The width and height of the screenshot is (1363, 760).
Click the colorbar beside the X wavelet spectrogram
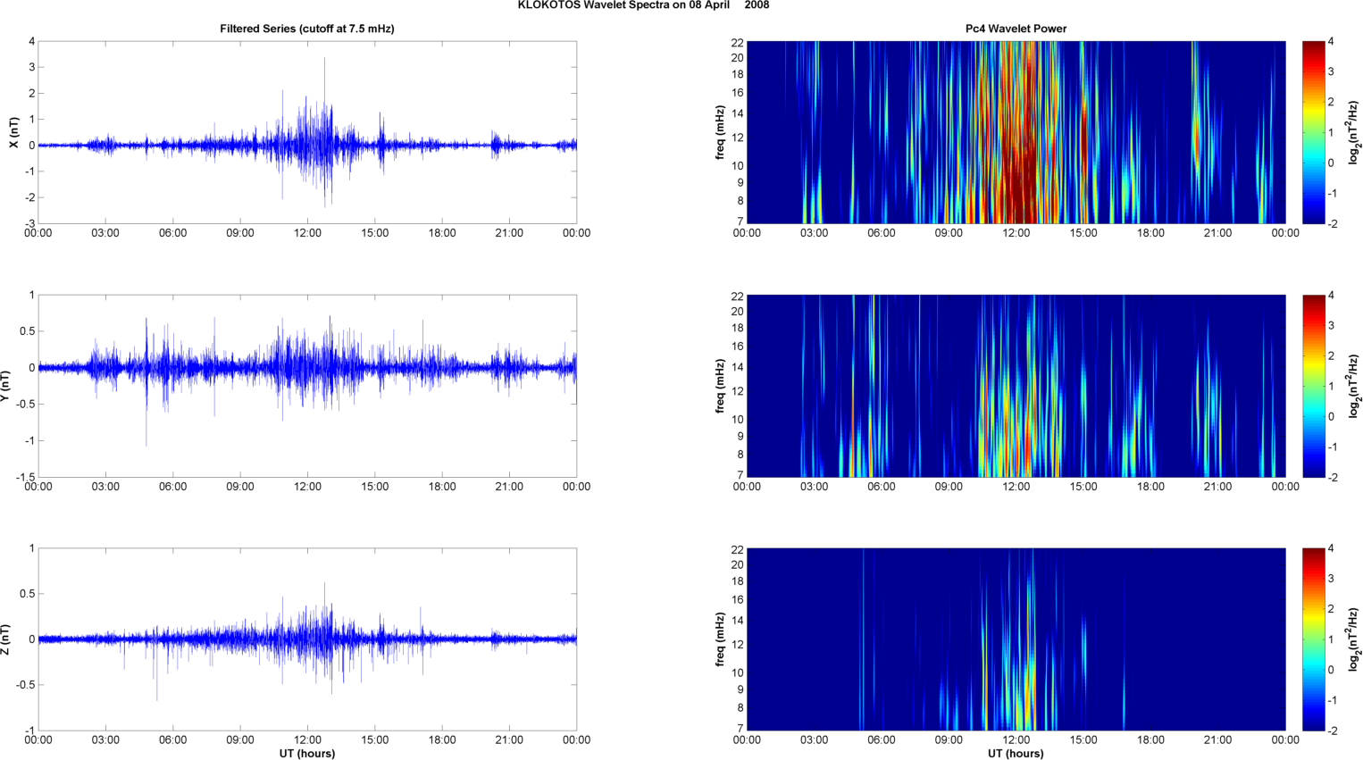[1314, 132]
